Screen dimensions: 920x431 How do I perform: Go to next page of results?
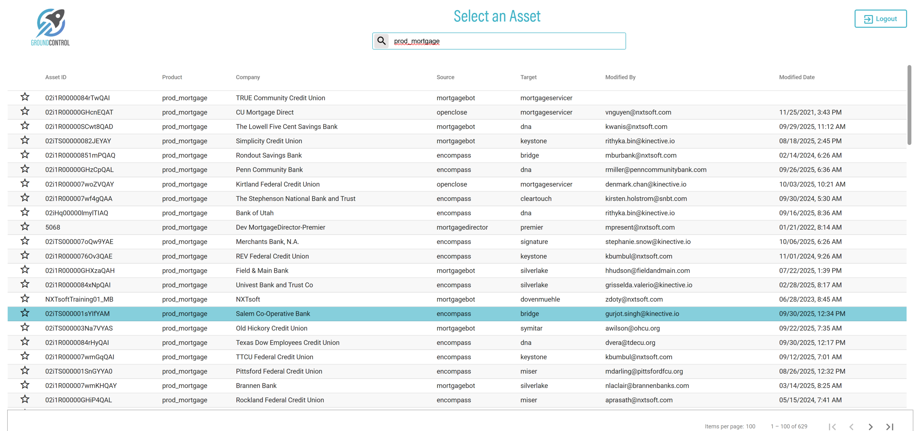pos(870,426)
